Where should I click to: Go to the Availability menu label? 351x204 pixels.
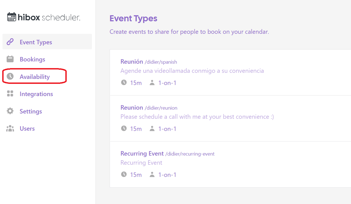pos(35,77)
